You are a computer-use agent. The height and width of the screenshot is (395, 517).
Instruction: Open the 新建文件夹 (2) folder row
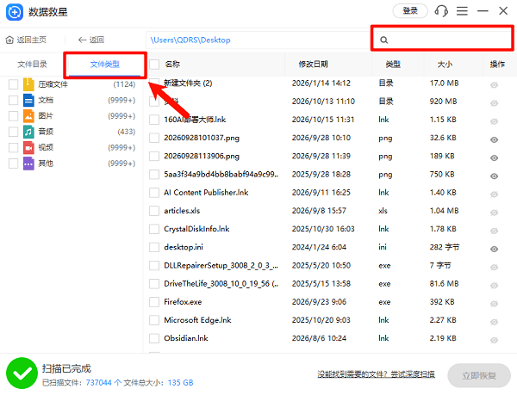tap(188, 83)
